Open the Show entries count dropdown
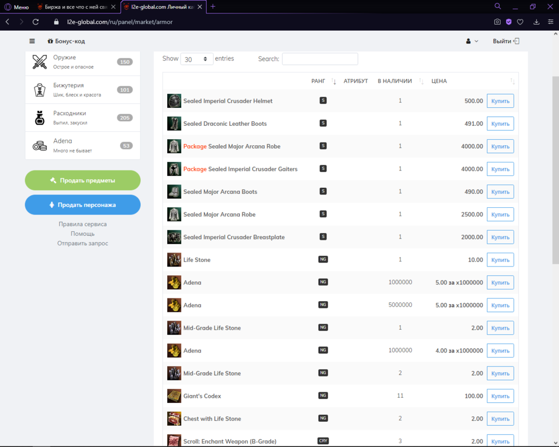Screen dimensions: 559x447 (196, 59)
